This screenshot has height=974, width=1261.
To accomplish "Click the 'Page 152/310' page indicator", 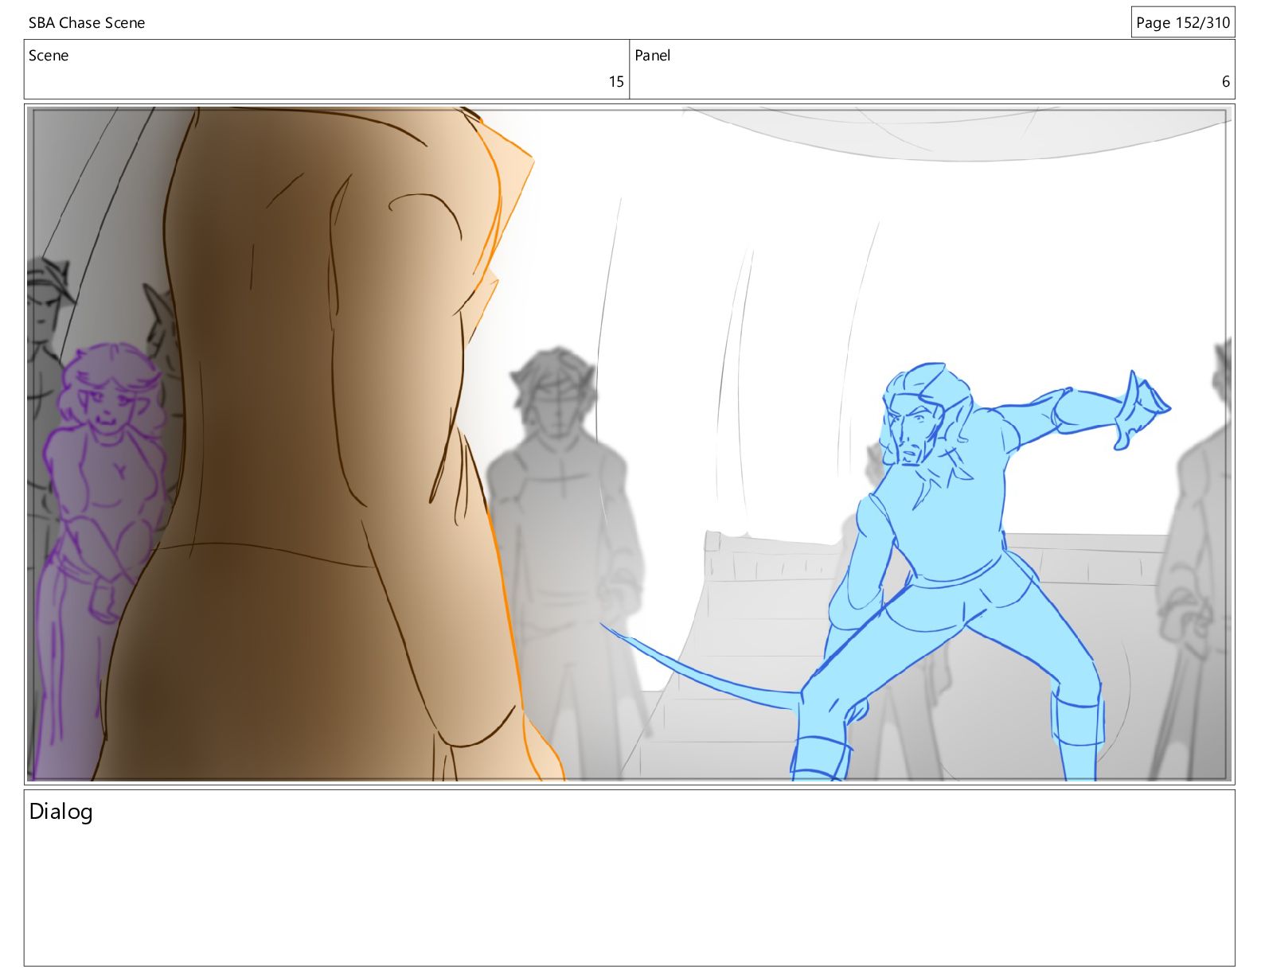I will point(1183,22).
